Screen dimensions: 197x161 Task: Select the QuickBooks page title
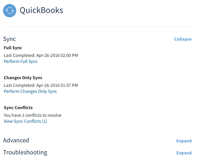tap(41, 10)
